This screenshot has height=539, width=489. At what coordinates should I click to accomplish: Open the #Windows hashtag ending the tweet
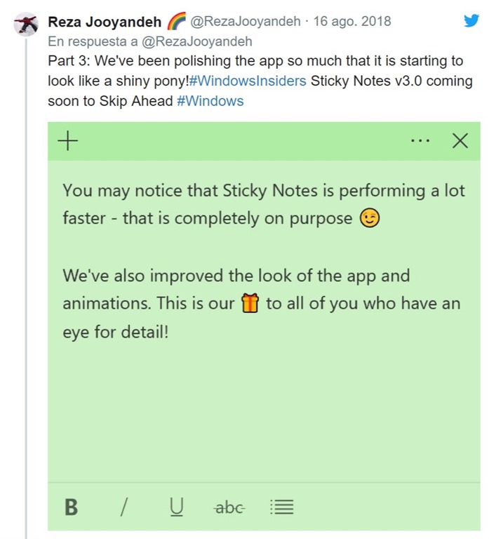coord(211,100)
